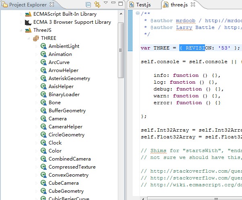
Task: Click the ArcCurve class icon
Action: coord(43,62)
